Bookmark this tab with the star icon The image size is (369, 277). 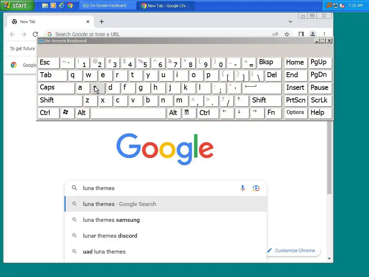[x=286, y=34]
